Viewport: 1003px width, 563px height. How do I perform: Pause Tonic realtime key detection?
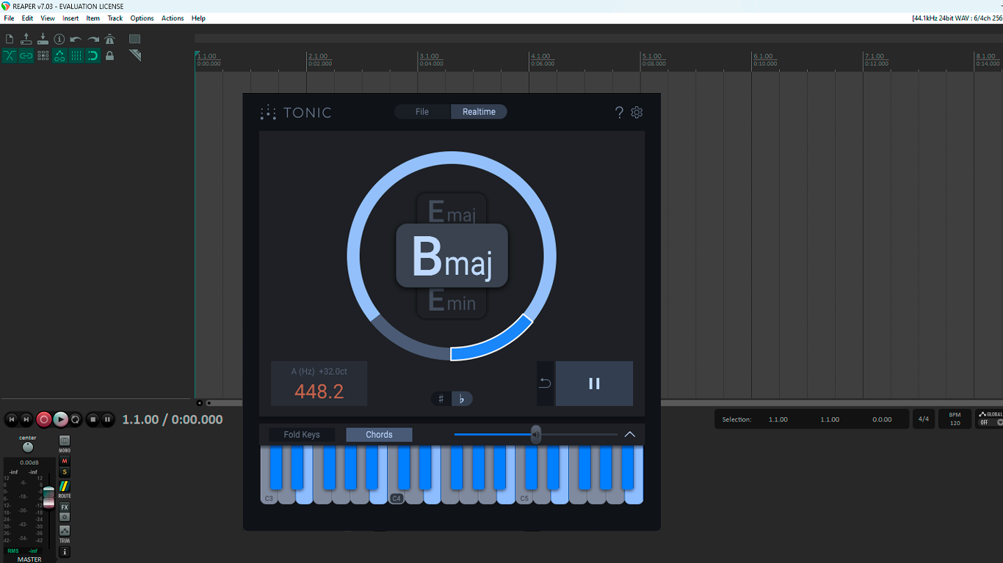[594, 383]
